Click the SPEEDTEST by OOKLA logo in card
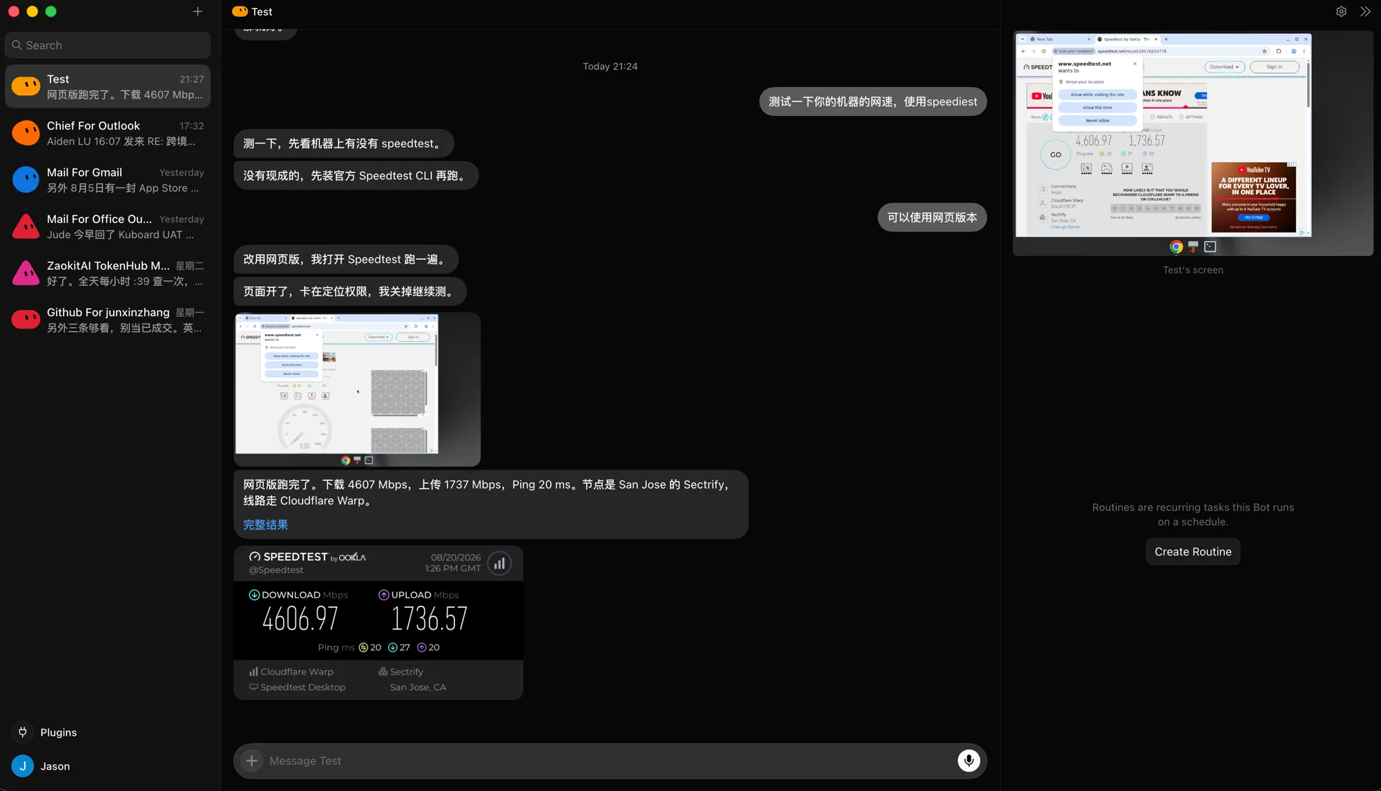 307,557
